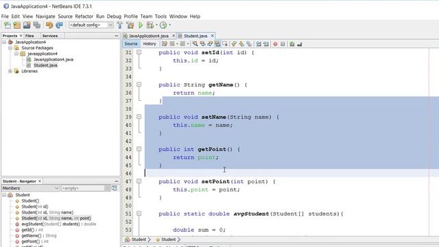The height and width of the screenshot is (247, 439).
Task: Click Shift Line Left icon
Action: [259, 44]
